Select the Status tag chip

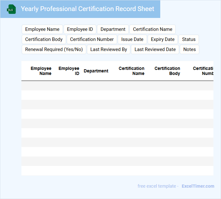(x=189, y=39)
